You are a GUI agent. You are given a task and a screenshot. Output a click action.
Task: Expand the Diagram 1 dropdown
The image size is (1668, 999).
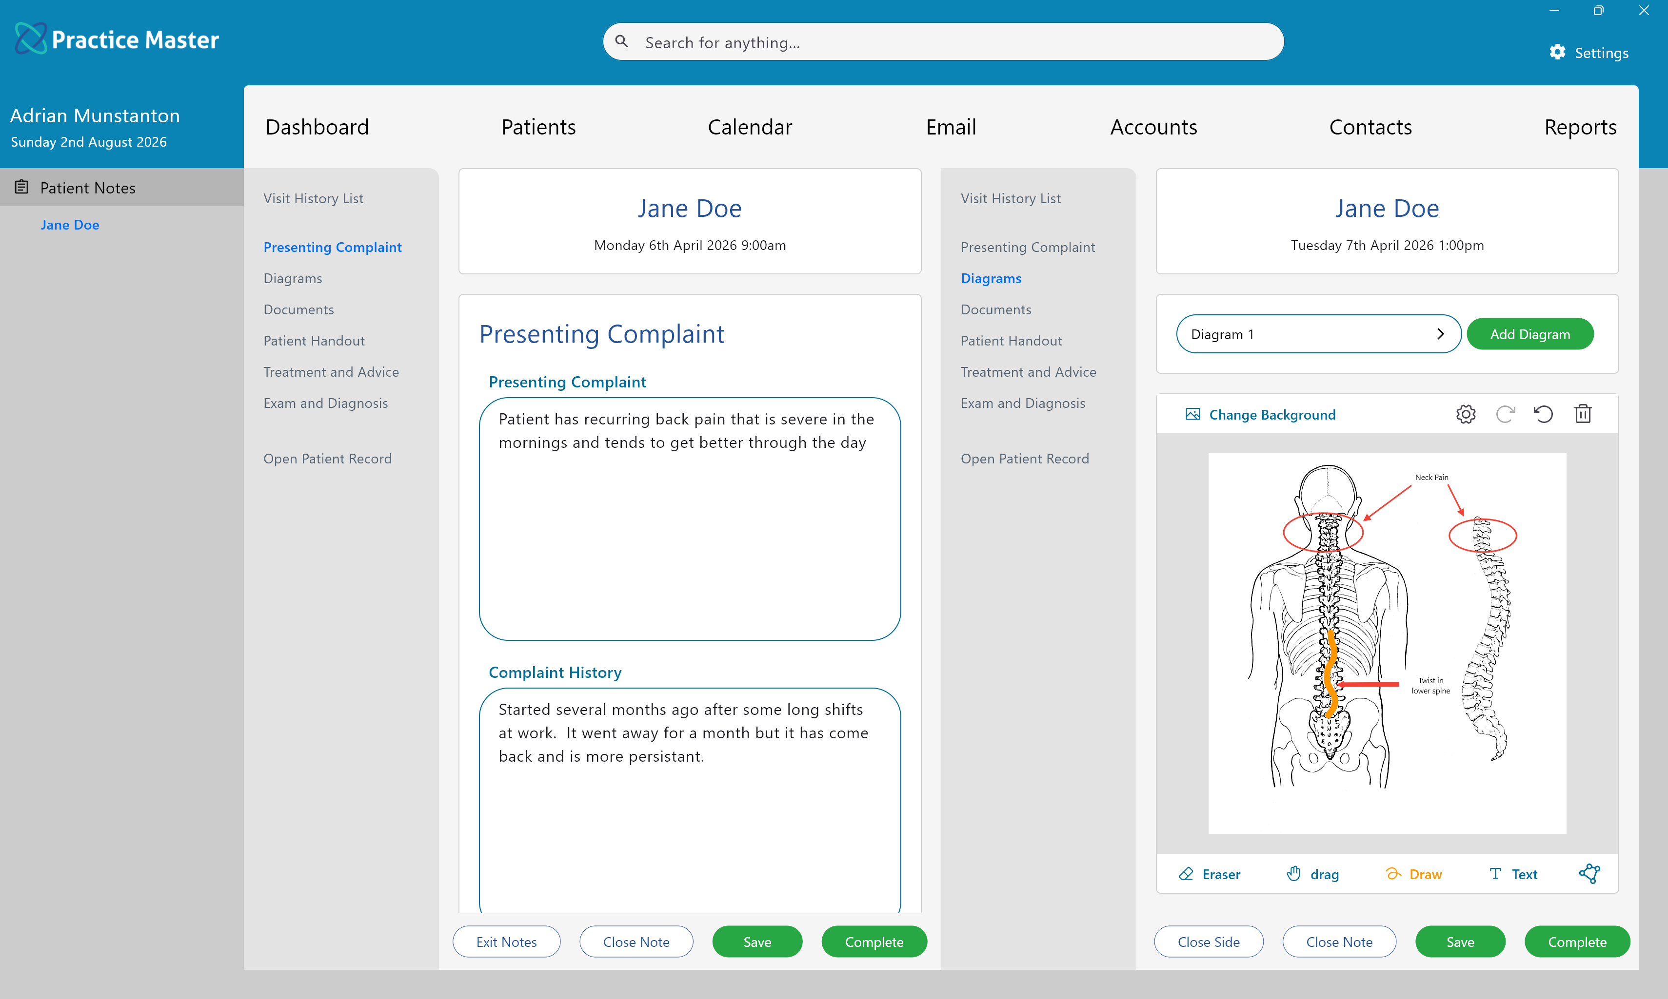coord(1318,334)
